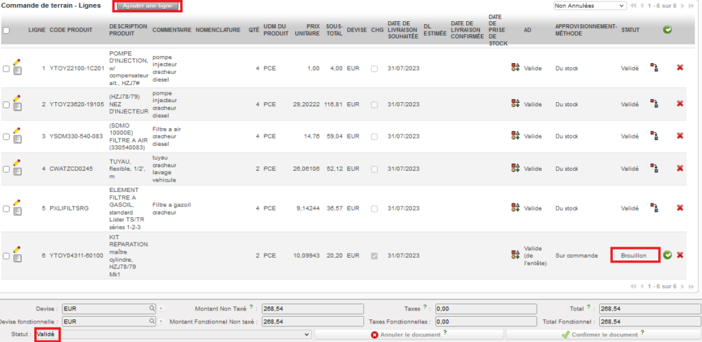Click the pencil edit icon for line 1
The width and height of the screenshot is (702, 342).
[x=17, y=62]
